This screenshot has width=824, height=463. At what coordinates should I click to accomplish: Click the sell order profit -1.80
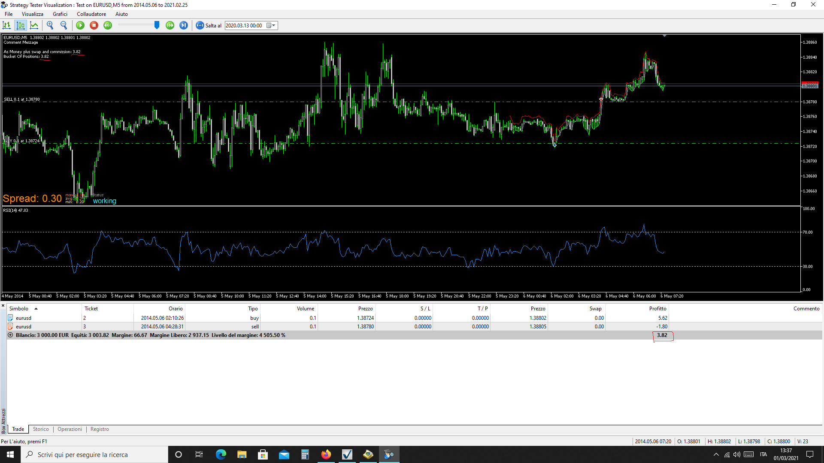click(x=662, y=327)
